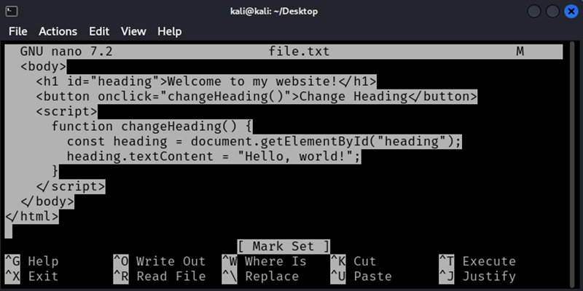The height and width of the screenshot is (291, 583).
Task: Click the Welcome to my website! heading line
Action: [206, 81]
